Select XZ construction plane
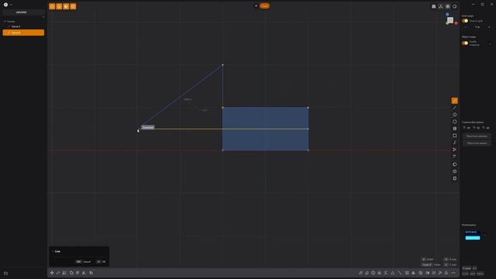The height and width of the screenshot is (279, 496). [486, 128]
